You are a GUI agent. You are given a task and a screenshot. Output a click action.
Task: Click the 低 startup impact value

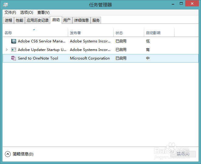148,41
